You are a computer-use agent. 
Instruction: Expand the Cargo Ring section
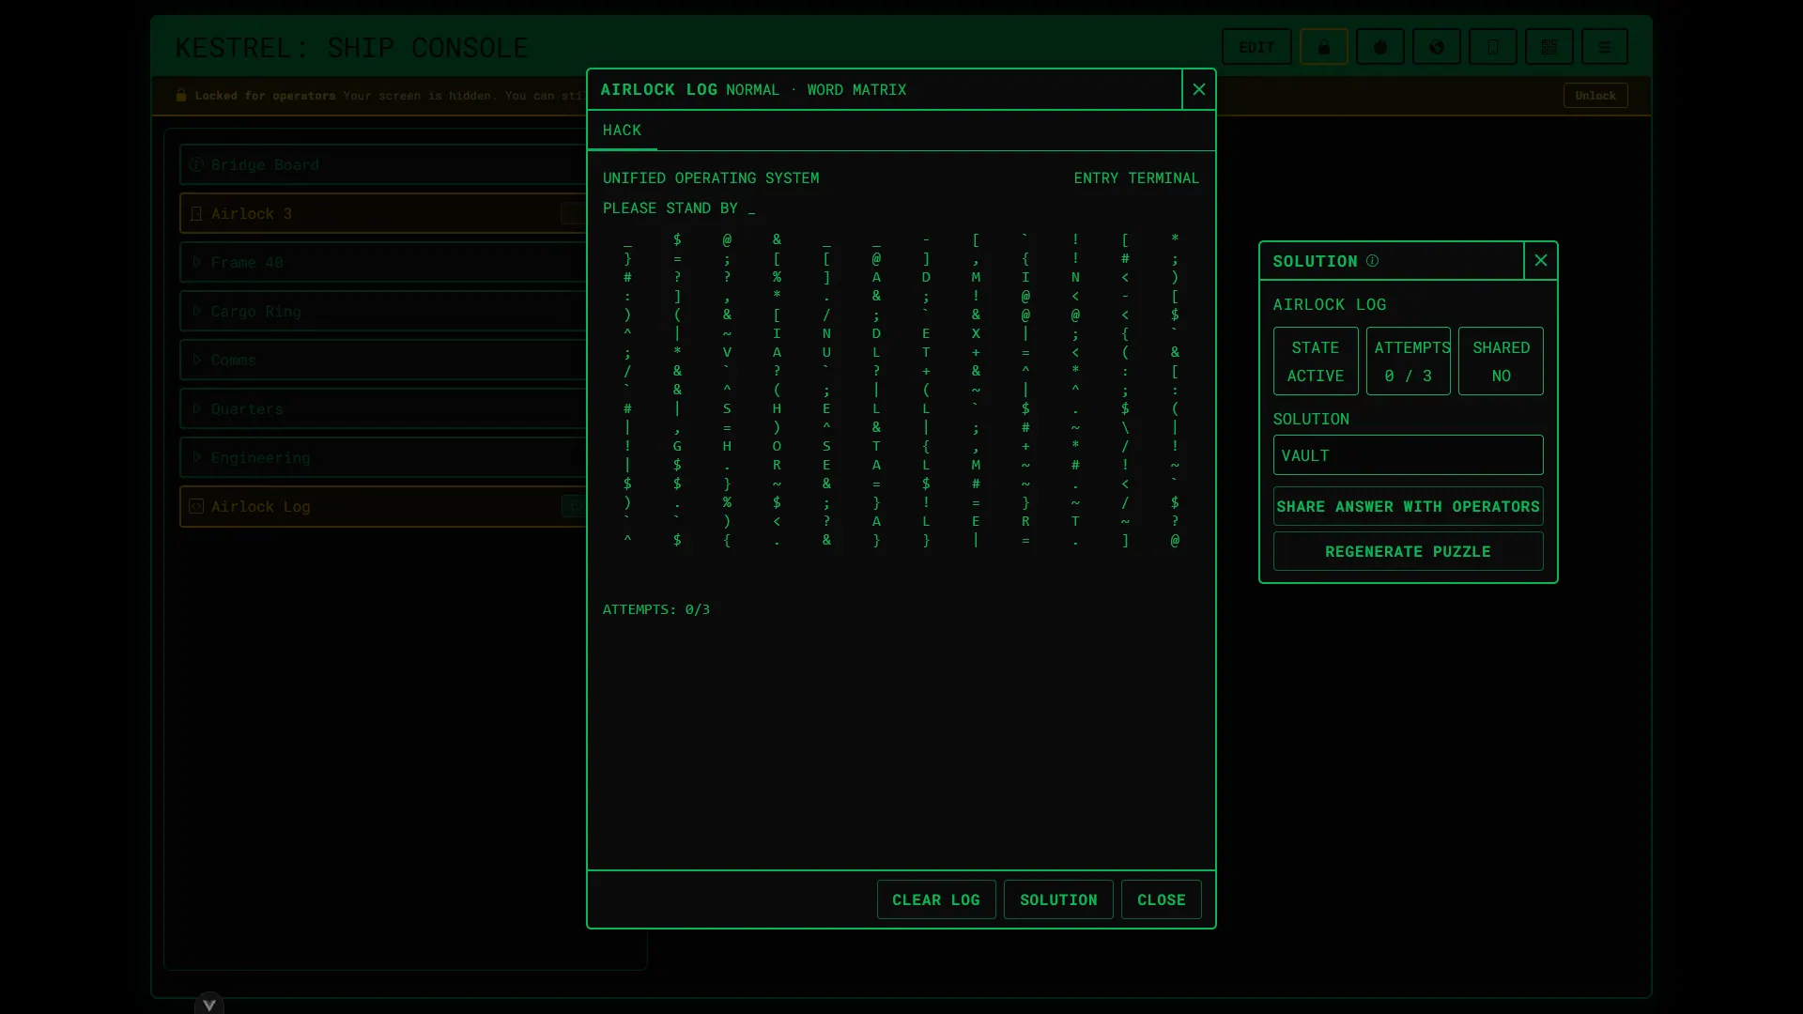pyautogui.click(x=197, y=311)
